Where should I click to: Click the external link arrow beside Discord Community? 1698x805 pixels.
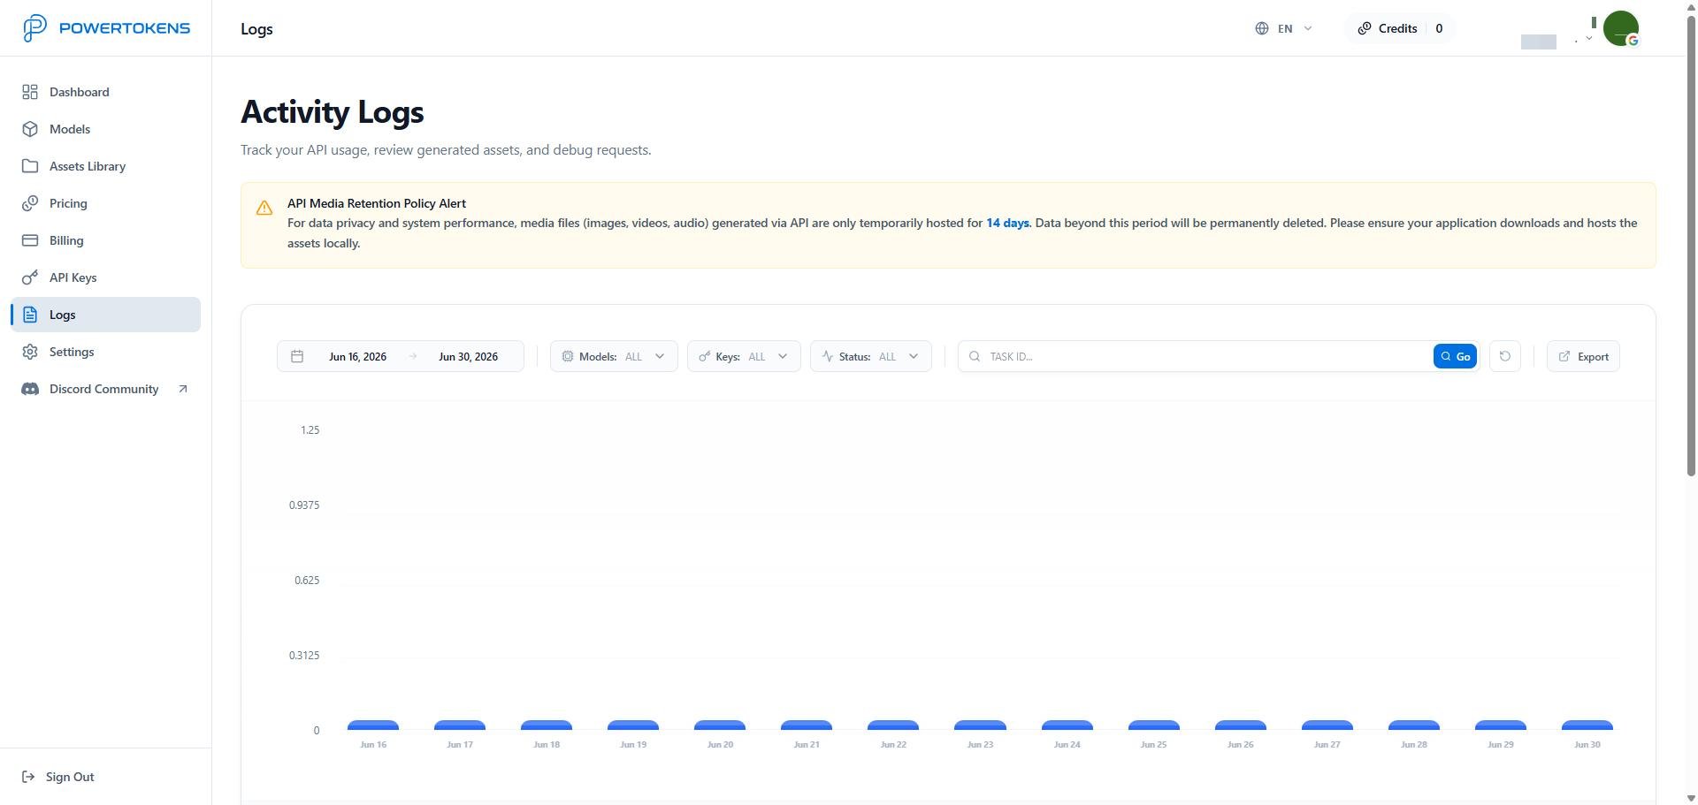coord(183,389)
